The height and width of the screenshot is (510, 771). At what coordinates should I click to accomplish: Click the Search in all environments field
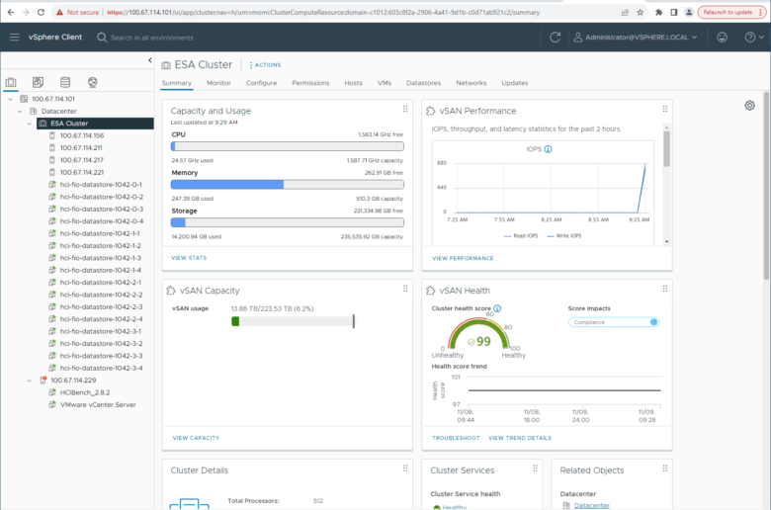click(x=152, y=38)
